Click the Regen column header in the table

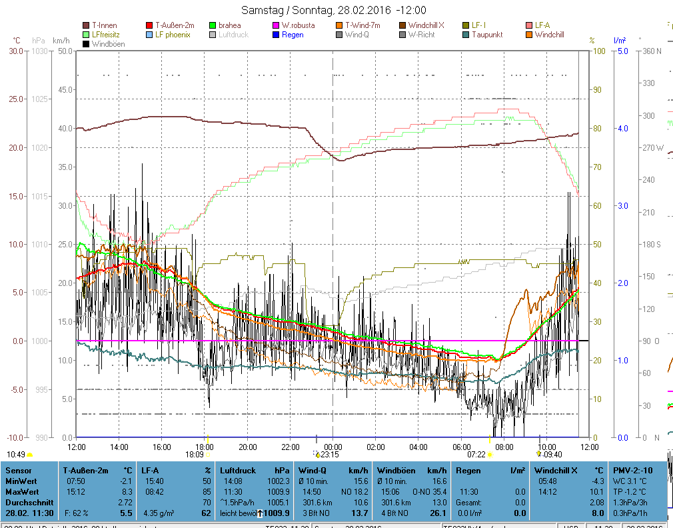point(468,470)
